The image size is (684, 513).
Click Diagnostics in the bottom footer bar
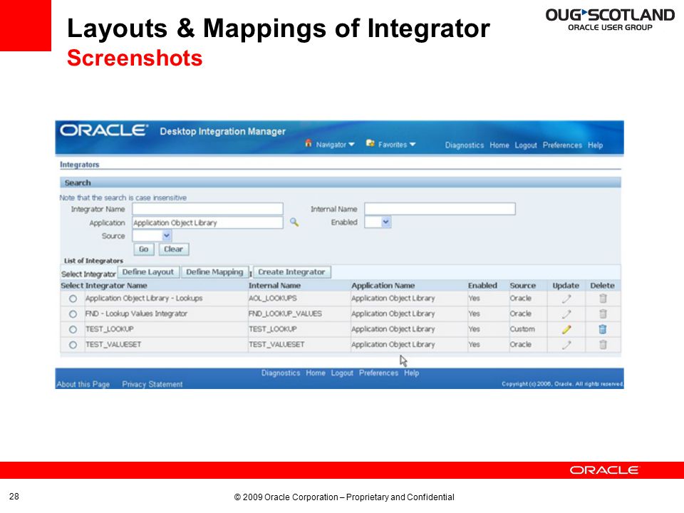point(281,373)
